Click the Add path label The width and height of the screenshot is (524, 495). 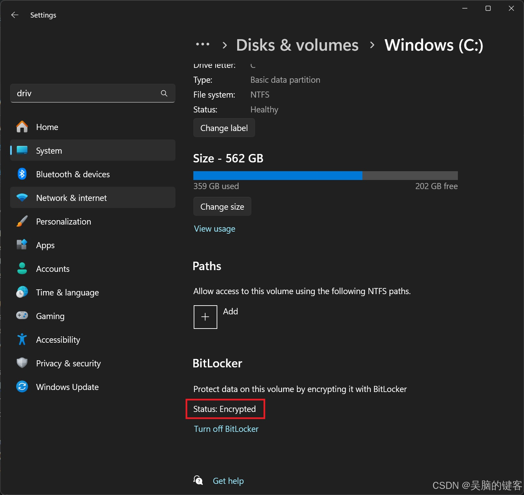pos(230,311)
